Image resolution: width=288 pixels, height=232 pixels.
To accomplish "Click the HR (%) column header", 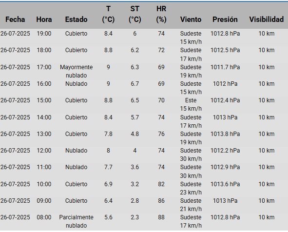I will 161,14.
